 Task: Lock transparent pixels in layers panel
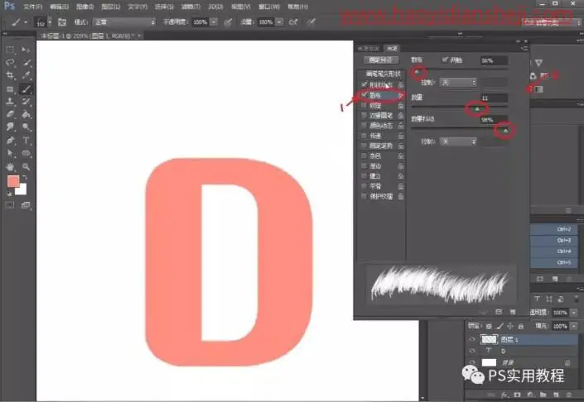pos(489,326)
